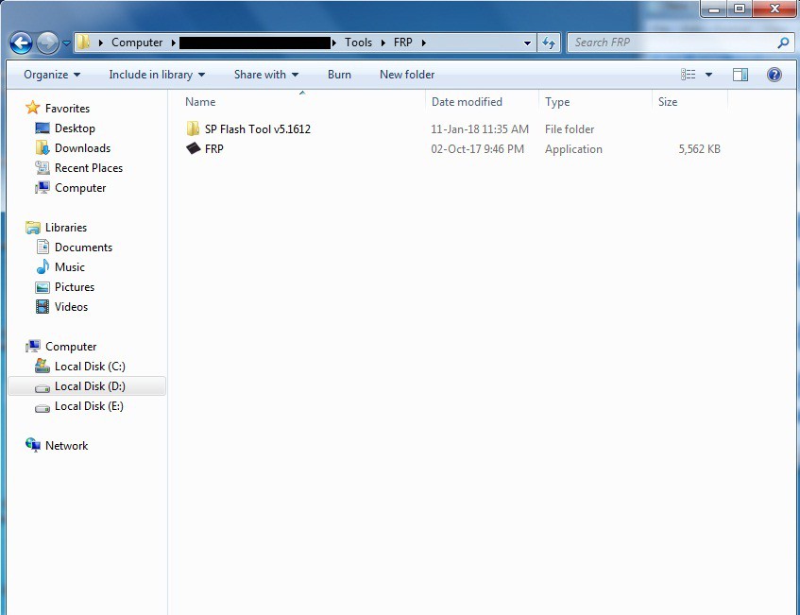
Task: Expand the view options dropdown arrow
Action: point(709,75)
